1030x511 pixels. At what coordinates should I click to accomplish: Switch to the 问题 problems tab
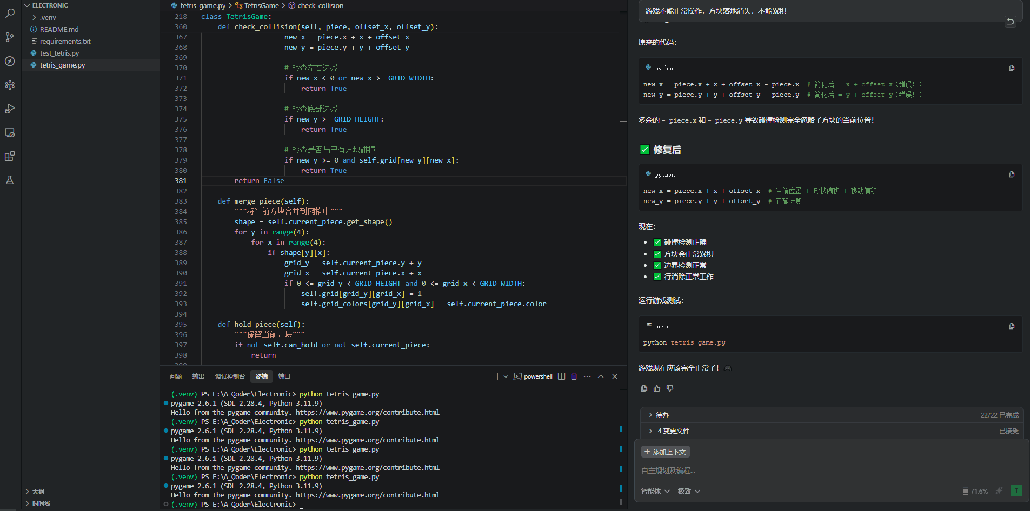pos(176,376)
